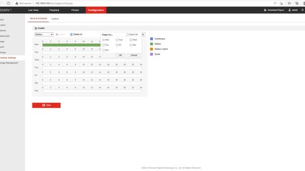Tick the Thu checkbox in Copy to
This screenshot has width=305, height=171.
[x=103, y=45]
